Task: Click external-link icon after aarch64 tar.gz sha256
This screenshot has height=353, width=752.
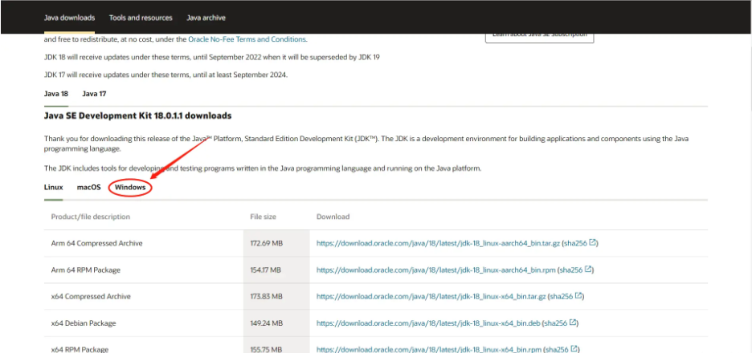Action: pos(593,243)
